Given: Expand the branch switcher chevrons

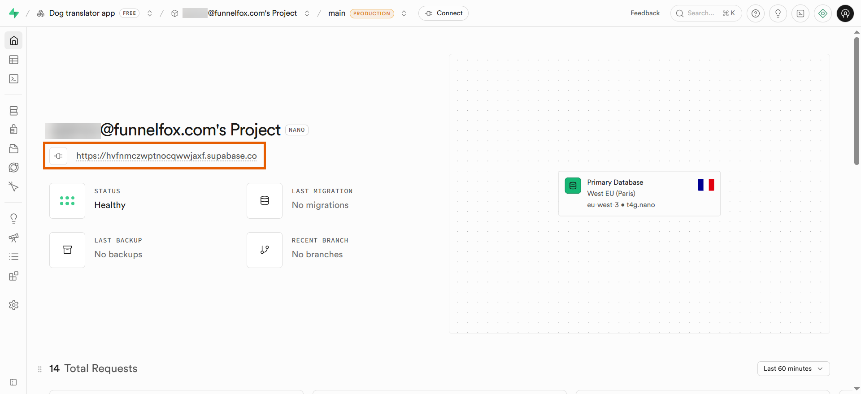Looking at the screenshot, I should tap(404, 13).
